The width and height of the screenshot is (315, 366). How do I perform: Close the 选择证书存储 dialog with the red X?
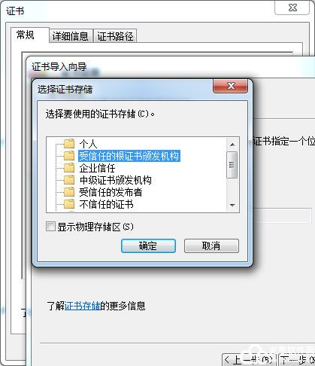pyautogui.click(x=231, y=86)
